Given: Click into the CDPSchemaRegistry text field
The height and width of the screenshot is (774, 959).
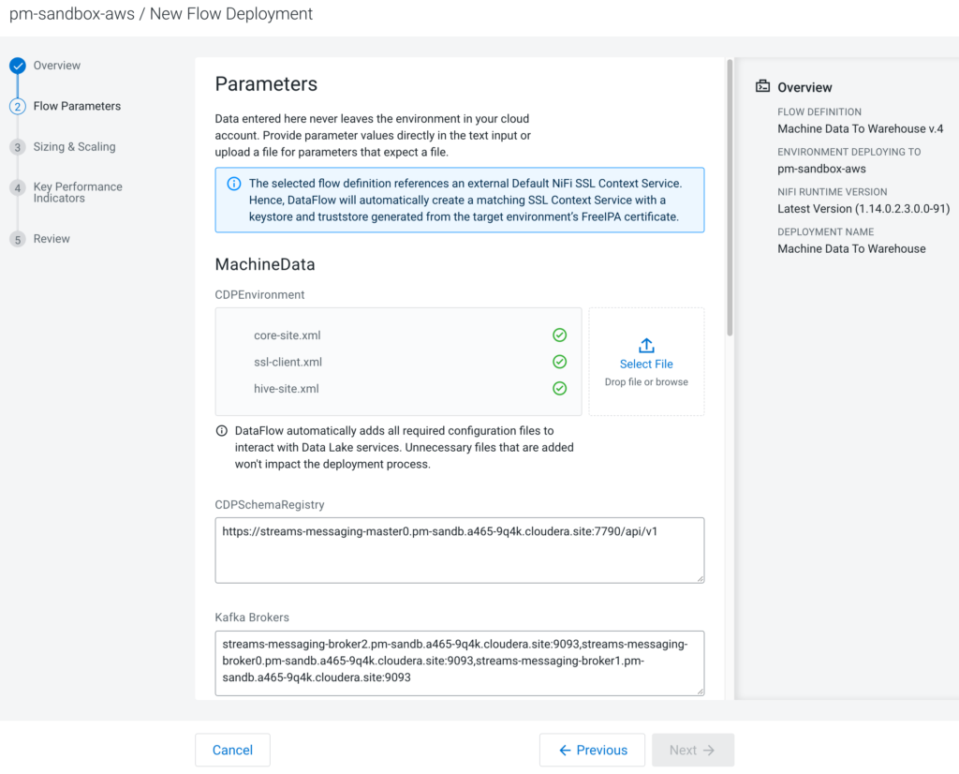Looking at the screenshot, I should click(459, 550).
